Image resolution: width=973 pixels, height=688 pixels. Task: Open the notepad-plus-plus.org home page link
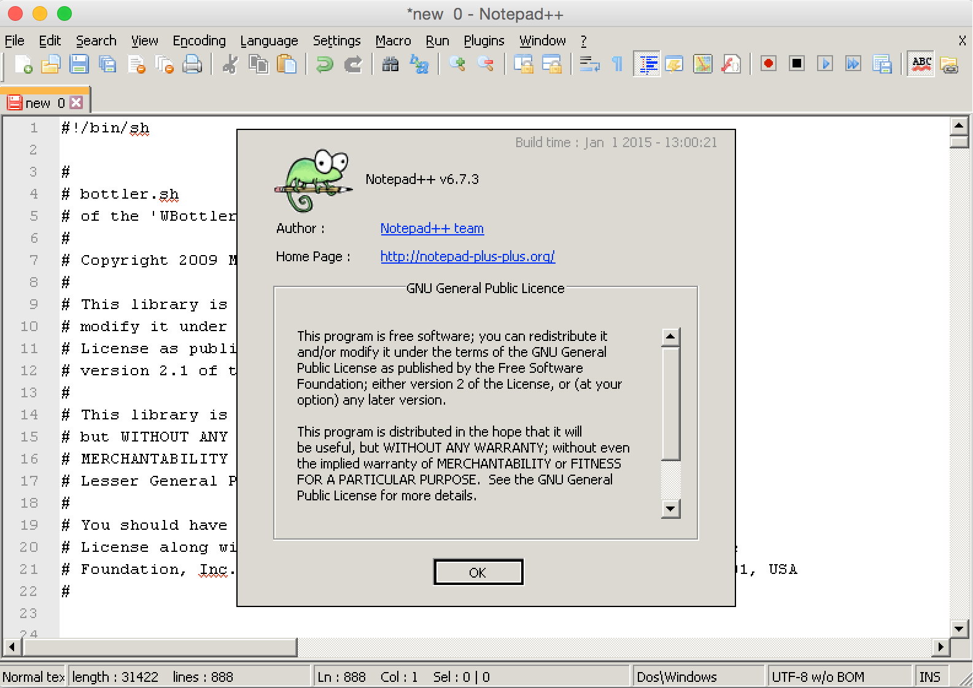(468, 256)
